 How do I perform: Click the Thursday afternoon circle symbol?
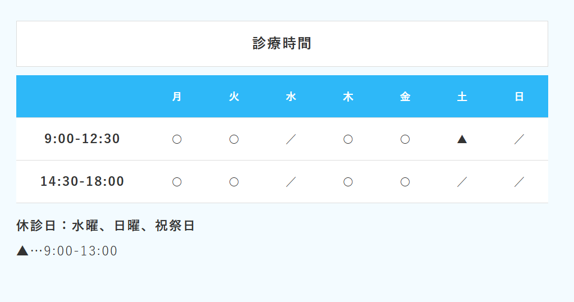348,182
